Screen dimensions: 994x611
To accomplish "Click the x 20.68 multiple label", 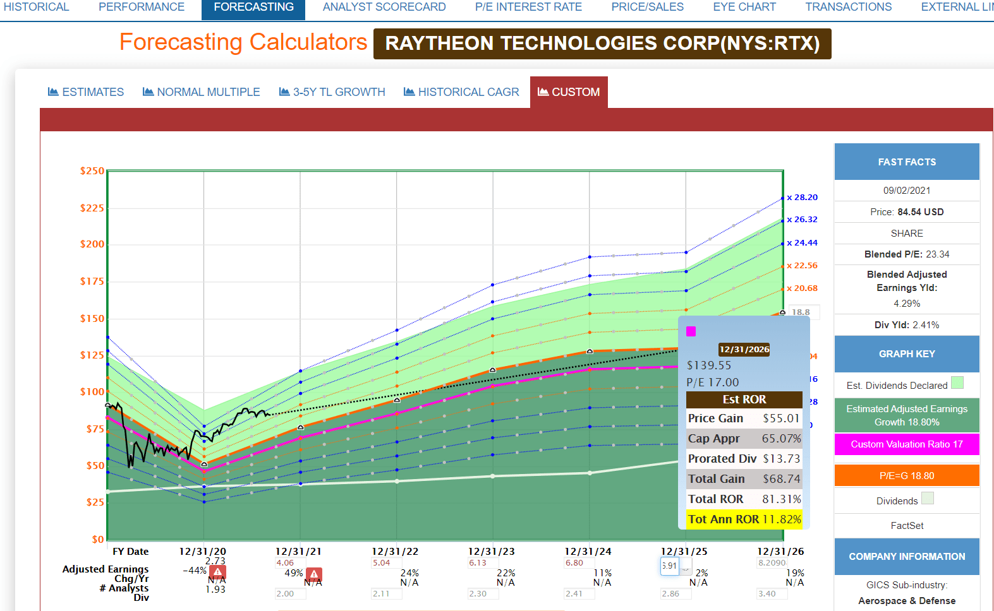I will coord(803,288).
